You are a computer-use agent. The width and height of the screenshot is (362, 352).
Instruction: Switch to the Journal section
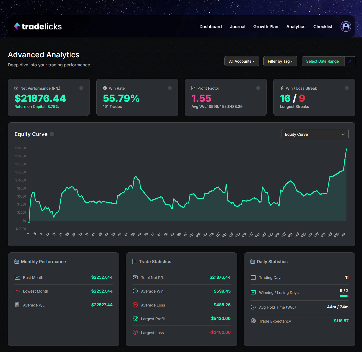(238, 27)
